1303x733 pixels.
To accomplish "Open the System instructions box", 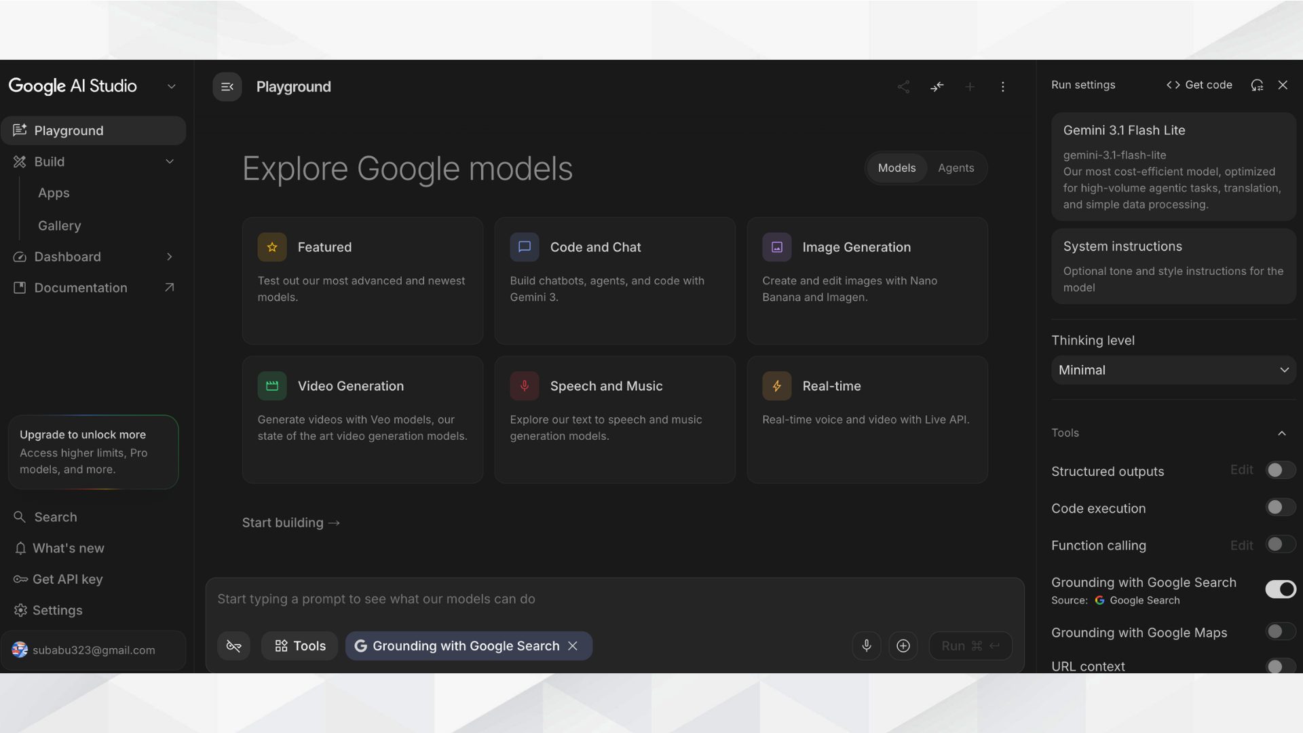I will pyautogui.click(x=1173, y=266).
